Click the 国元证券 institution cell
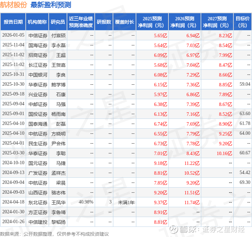This screenshot has height=237, width=252. 38,163
